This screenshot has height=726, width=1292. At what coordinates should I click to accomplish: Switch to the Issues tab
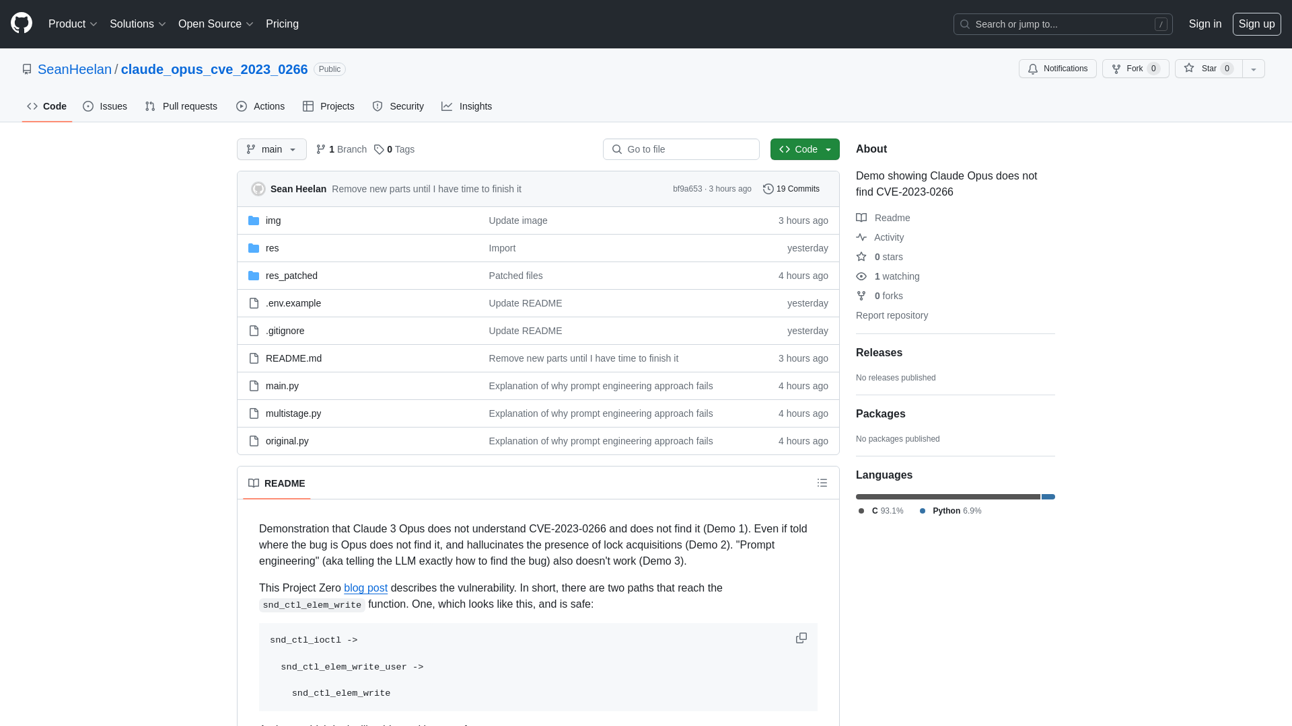click(105, 106)
